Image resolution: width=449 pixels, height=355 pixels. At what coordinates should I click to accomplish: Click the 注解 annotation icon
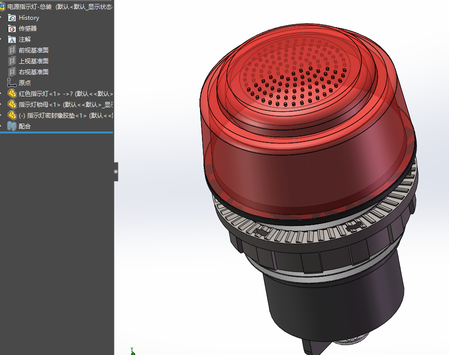(x=12, y=40)
